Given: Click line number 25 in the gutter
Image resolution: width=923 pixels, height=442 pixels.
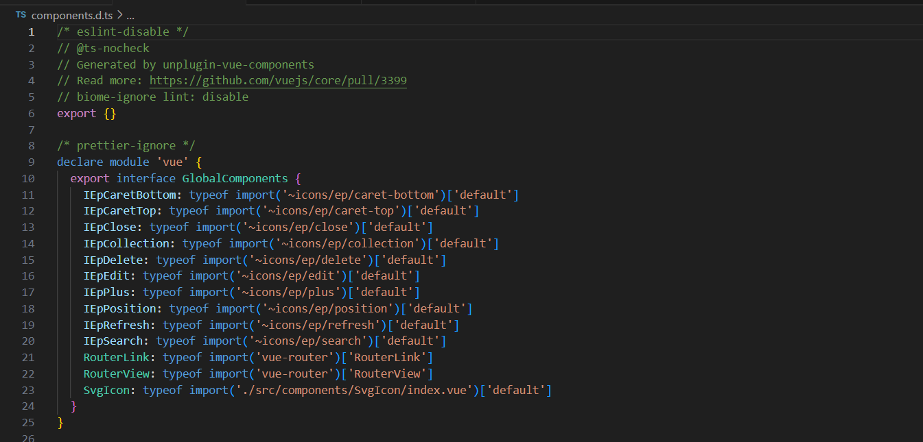Looking at the screenshot, I should coord(28,423).
